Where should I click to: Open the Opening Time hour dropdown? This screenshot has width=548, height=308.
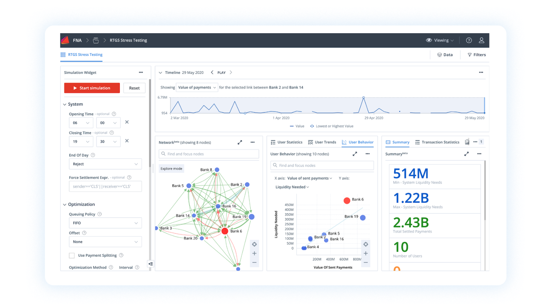pyautogui.click(x=81, y=123)
